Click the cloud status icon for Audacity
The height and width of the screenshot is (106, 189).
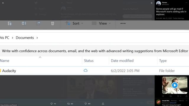coord(85,70)
